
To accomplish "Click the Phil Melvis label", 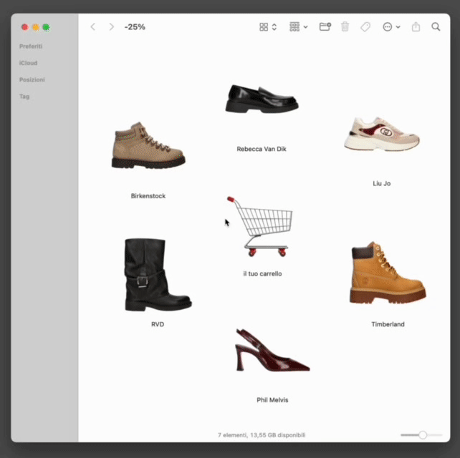I will (x=272, y=400).
